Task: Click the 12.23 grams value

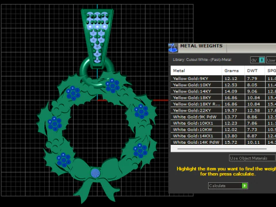Action: 231,123
